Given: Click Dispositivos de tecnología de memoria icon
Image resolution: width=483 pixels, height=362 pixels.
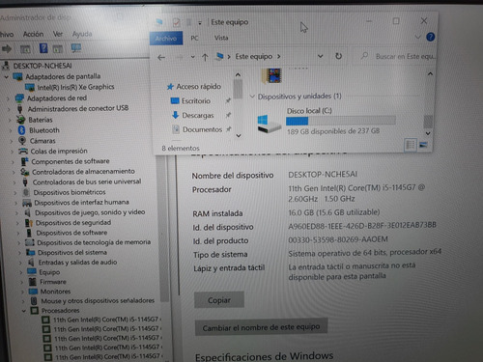Looking at the screenshot, I should [30, 242].
